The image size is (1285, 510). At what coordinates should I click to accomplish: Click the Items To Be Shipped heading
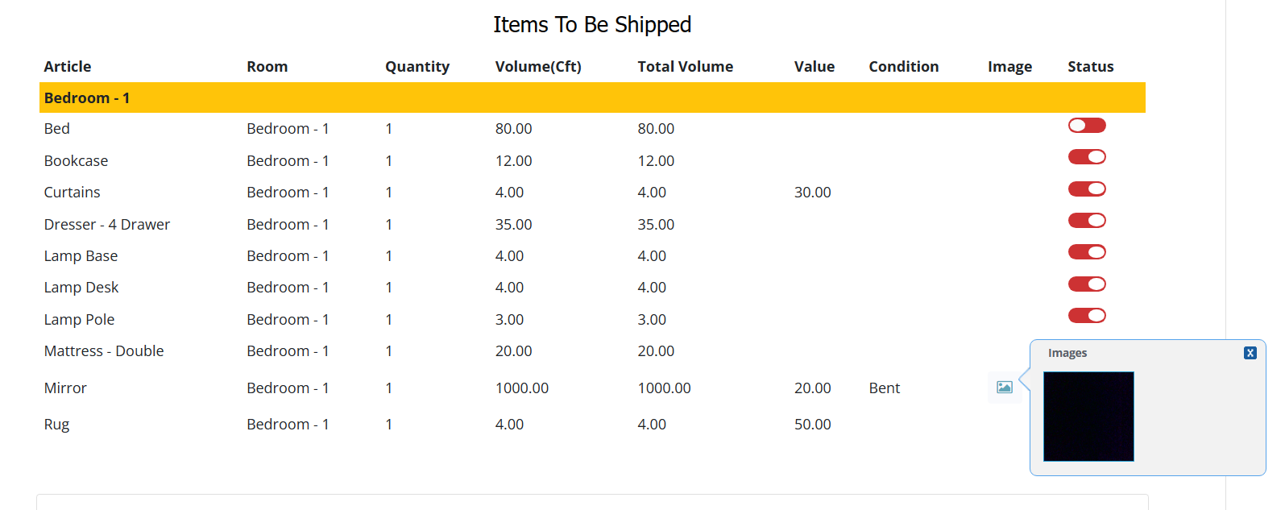coord(592,25)
